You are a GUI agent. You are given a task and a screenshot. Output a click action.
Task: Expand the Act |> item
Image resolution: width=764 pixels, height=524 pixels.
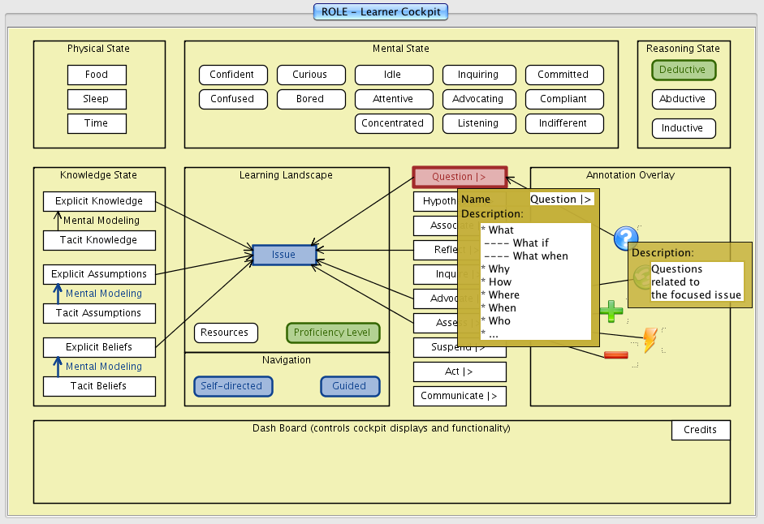pos(459,372)
